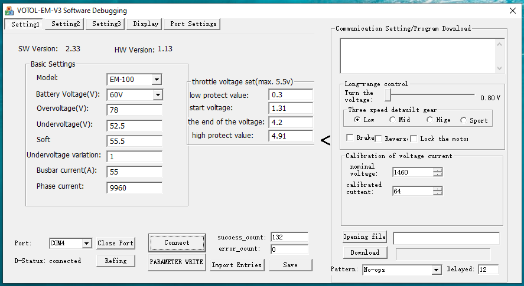This screenshot has width=524, height=286.
Task: Switch to the Display tab
Action: pyautogui.click(x=145, y=24)
